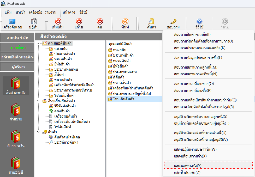Open the หน้าต่าง menu
The height and width of the screenshot is (177, 255).
(69, 12)
